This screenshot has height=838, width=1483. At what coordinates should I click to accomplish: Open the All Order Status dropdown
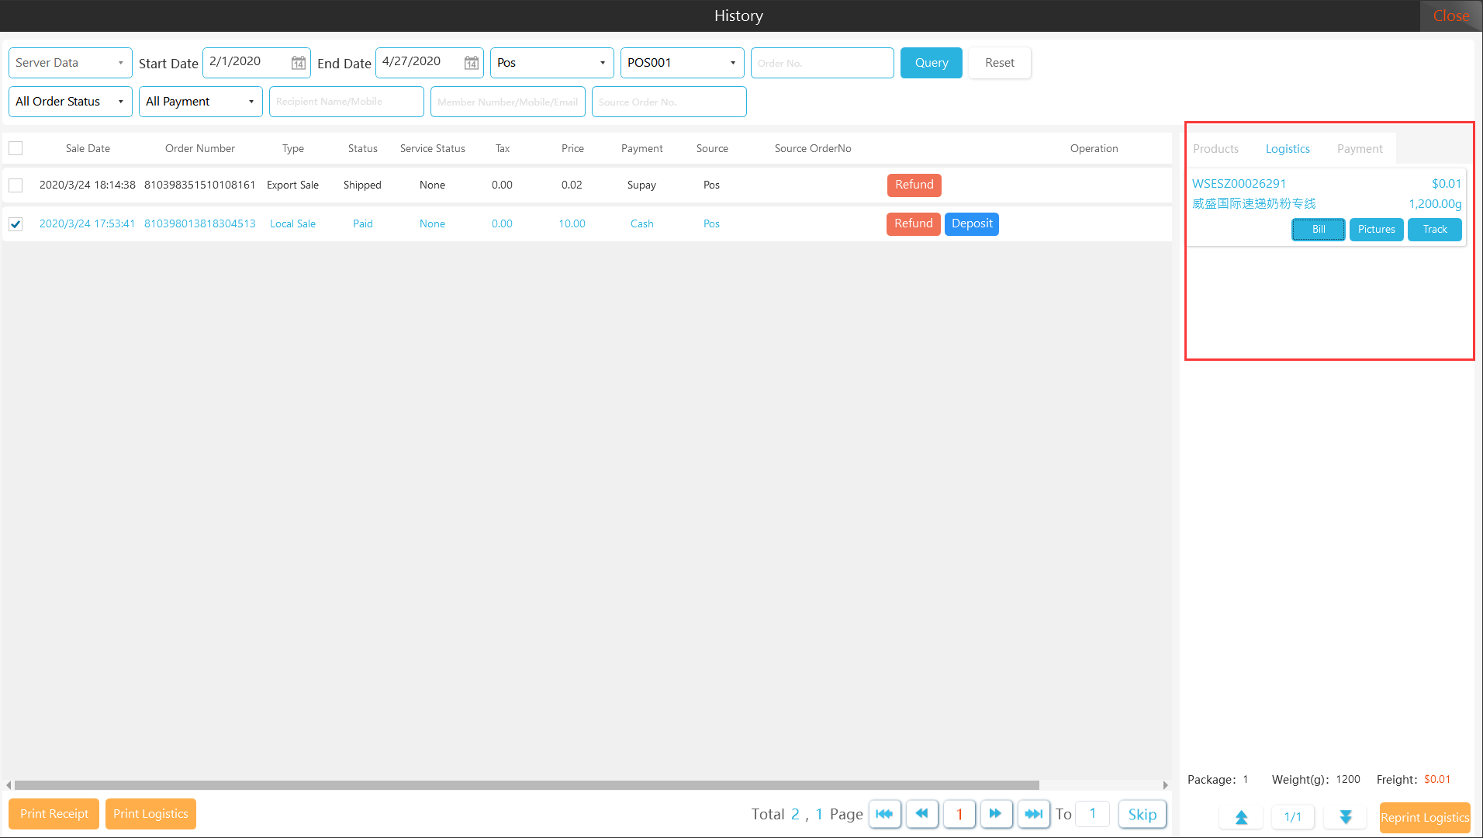coord(70,102)
